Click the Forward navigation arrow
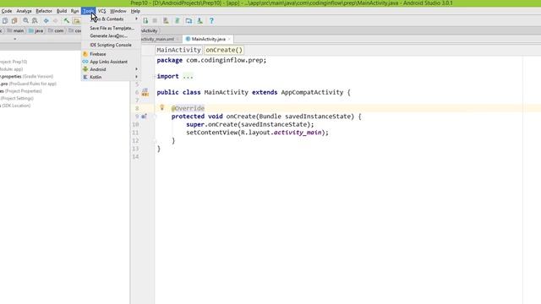 55,20
